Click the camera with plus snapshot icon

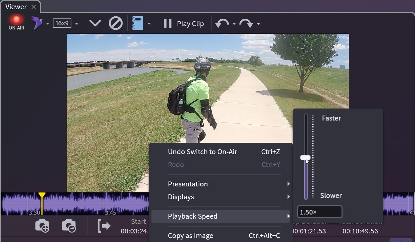pyautogui.click(x=42, y=226)
